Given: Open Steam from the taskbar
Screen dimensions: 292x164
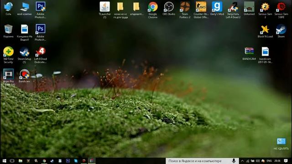Looking at the screenshot, I should 52,161.
